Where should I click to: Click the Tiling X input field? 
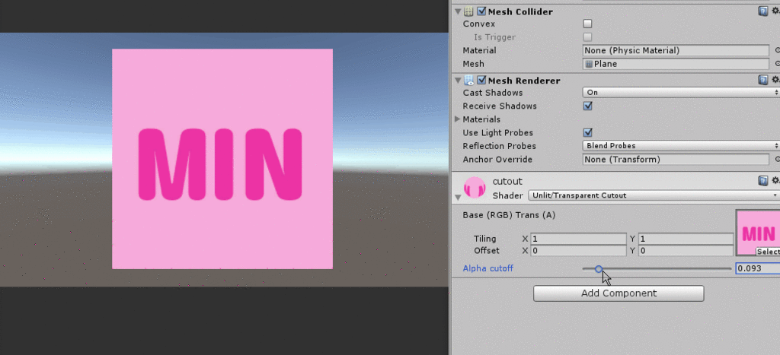[x=578, y=239]
